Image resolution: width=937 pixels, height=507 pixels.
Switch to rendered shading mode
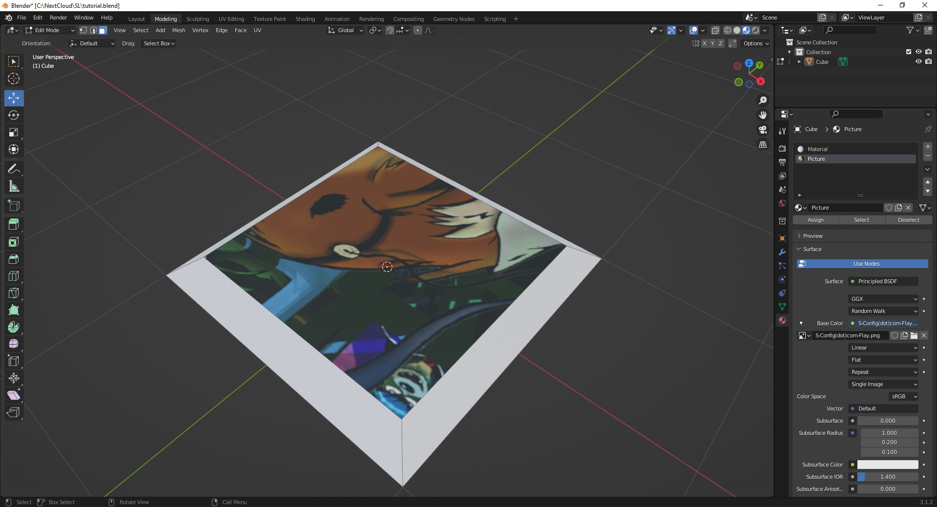click(x=755, y=30)
